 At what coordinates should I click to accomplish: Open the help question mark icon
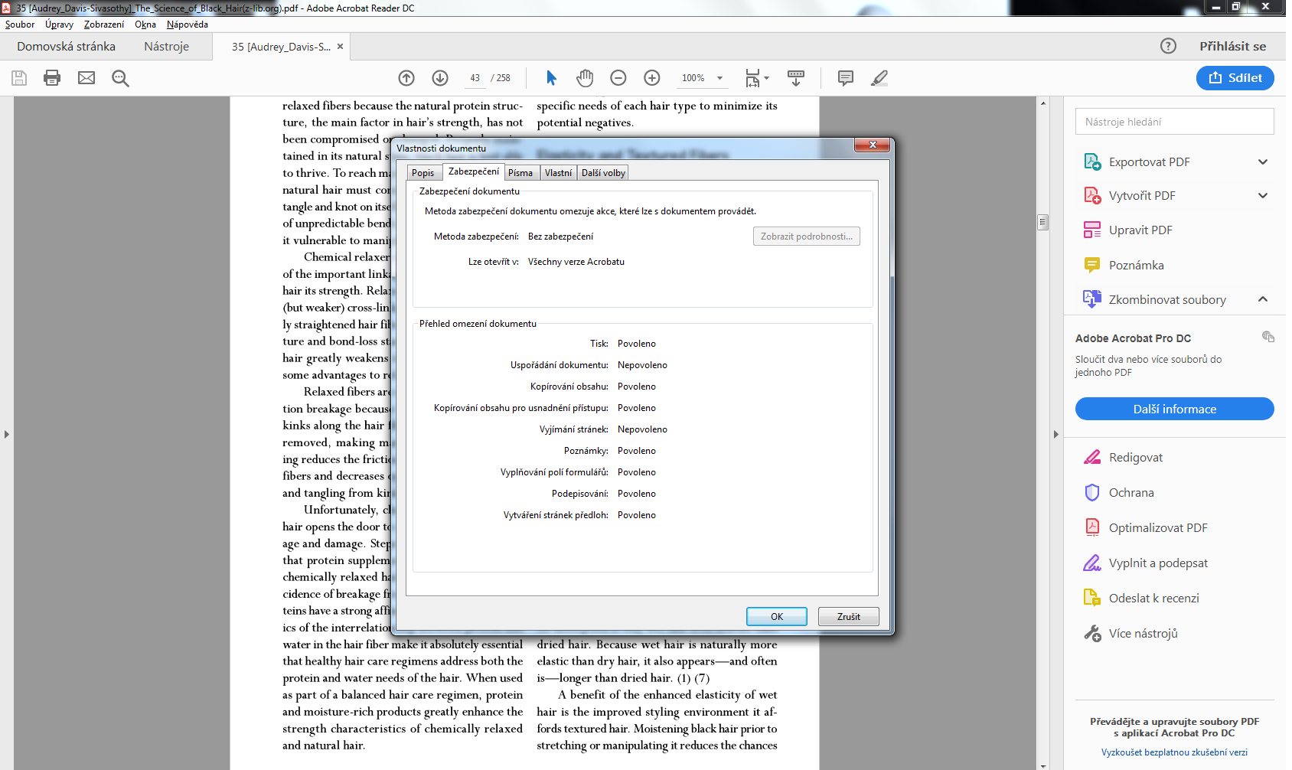1168,46
